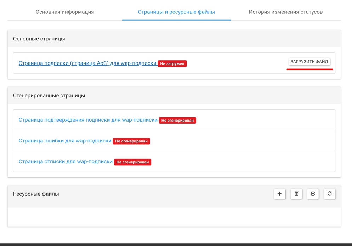Click the refresh icon in Ресурсные файлы
The image size is (352, 246).
click(x=330, y=194)
